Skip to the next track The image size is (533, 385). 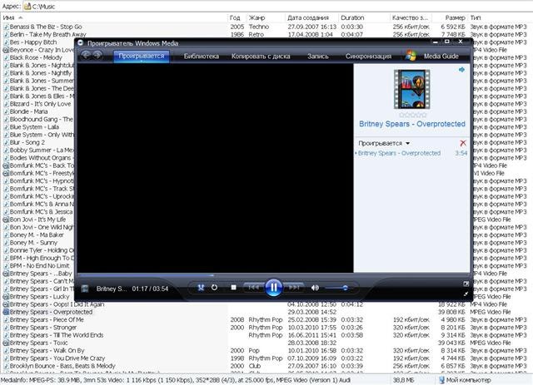tap(294, 288)
